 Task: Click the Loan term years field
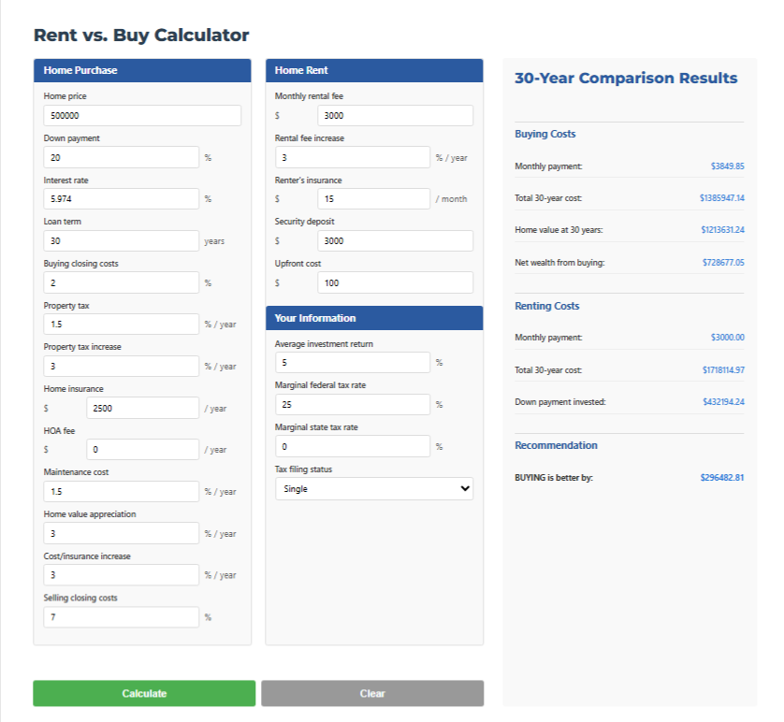[x=121, y=240]
